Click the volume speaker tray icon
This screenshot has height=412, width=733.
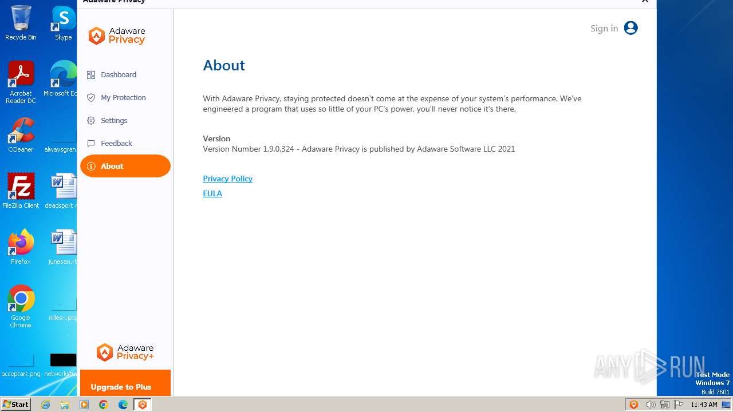coord(651,405)
